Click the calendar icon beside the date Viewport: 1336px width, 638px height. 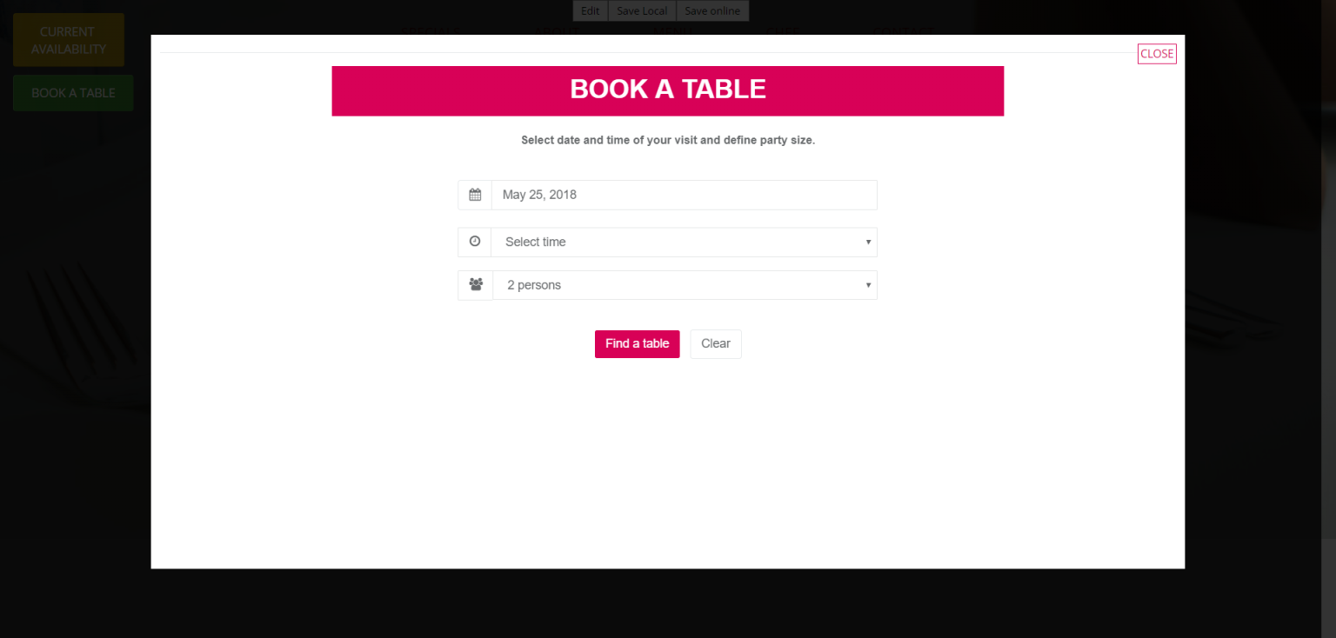point(475,195)
